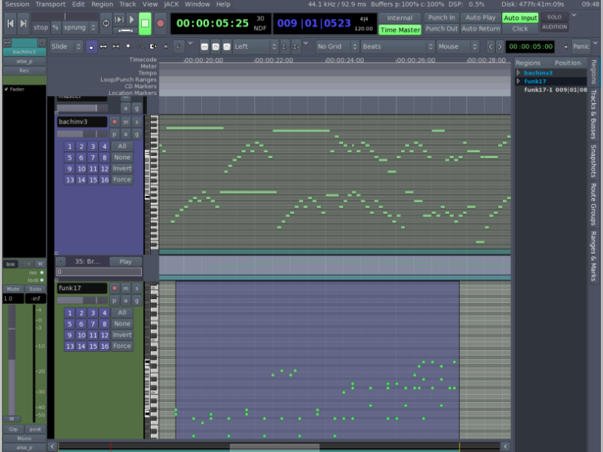
Task: Select the Range tool icon
Action: point(103,46)
